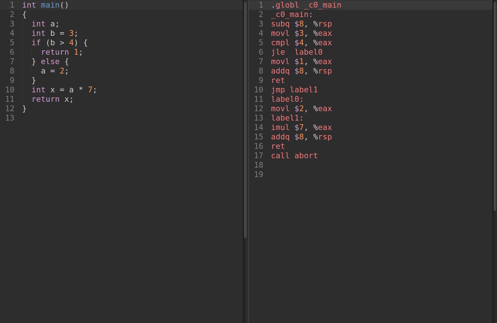497x323 pixels.
Task: Click 'addq $8, %rsp' on assembly line 15
Action: (x=301, y=137)
